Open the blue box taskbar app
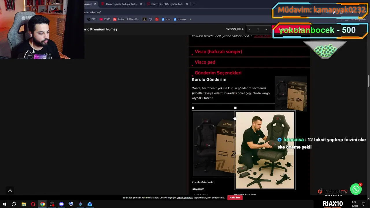Image resolution: width=370 pixels, height=208 pixels. point(90,204)
